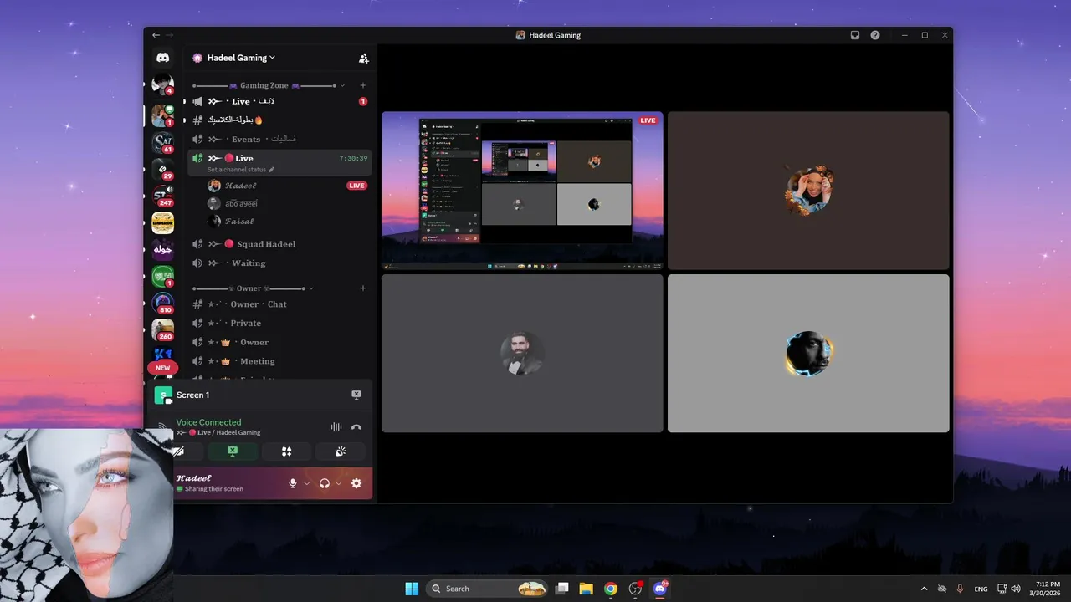Click Voice Connected status text
The image size is (1071, 602).
tap(208, 422)
